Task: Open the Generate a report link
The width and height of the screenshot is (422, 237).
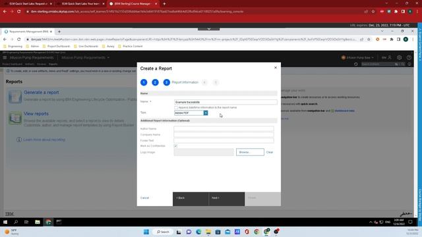Action: pyautogui.click(x=41, y=92)
